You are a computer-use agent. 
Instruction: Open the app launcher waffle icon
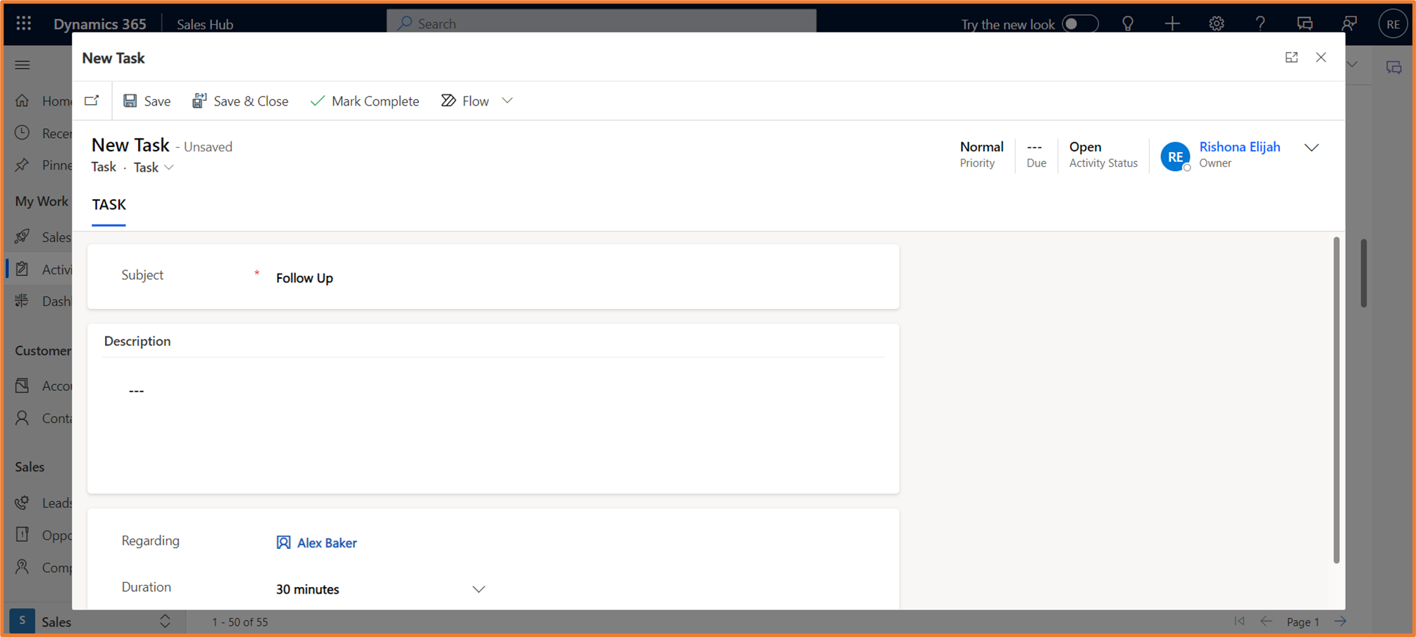pos(23,23)
